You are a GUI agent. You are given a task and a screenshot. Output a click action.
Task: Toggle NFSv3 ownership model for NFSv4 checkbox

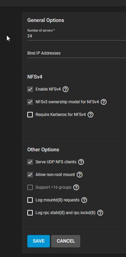click(30, 102)
